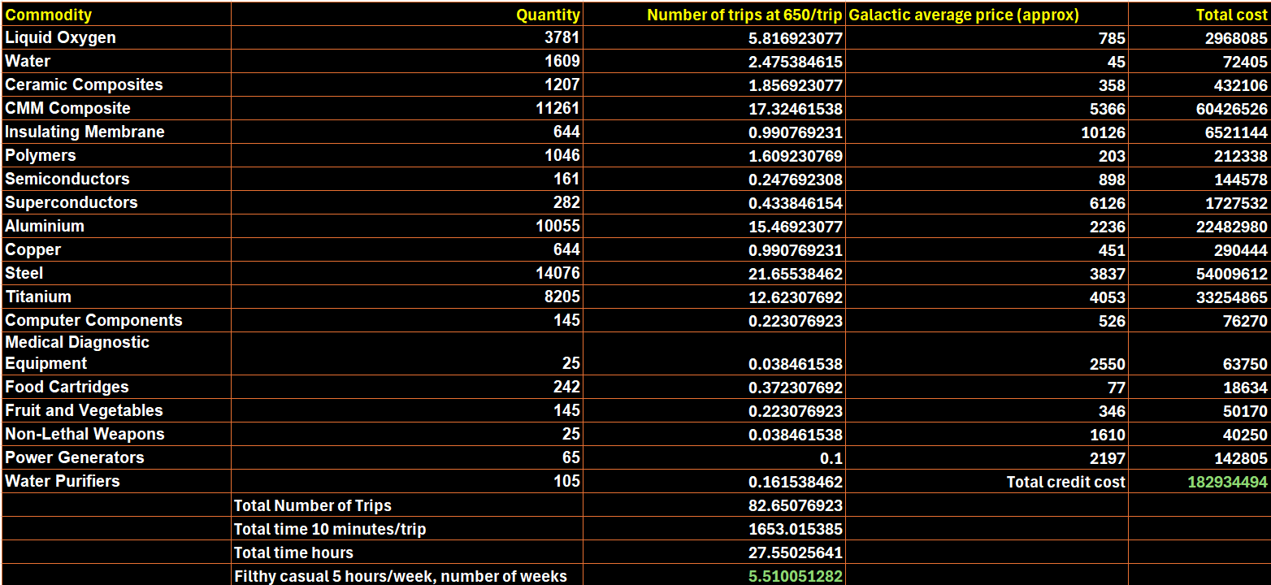The image size is (1271, 585).
Task: Select the Aluminium cell
Action: point(116,226)
